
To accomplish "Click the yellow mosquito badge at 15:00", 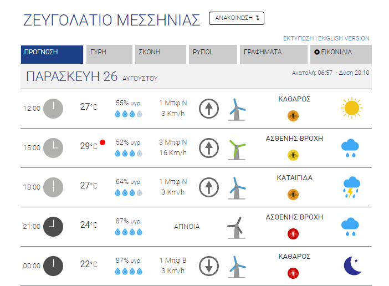I will (x=293, y=155).
